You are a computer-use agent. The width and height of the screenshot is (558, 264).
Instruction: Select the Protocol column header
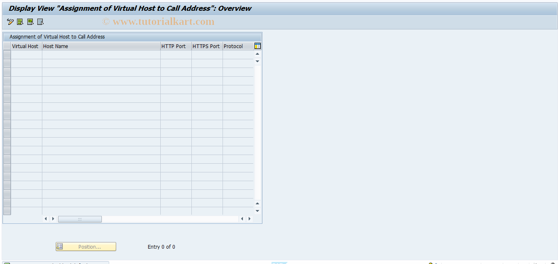click(x=238, y=46)
